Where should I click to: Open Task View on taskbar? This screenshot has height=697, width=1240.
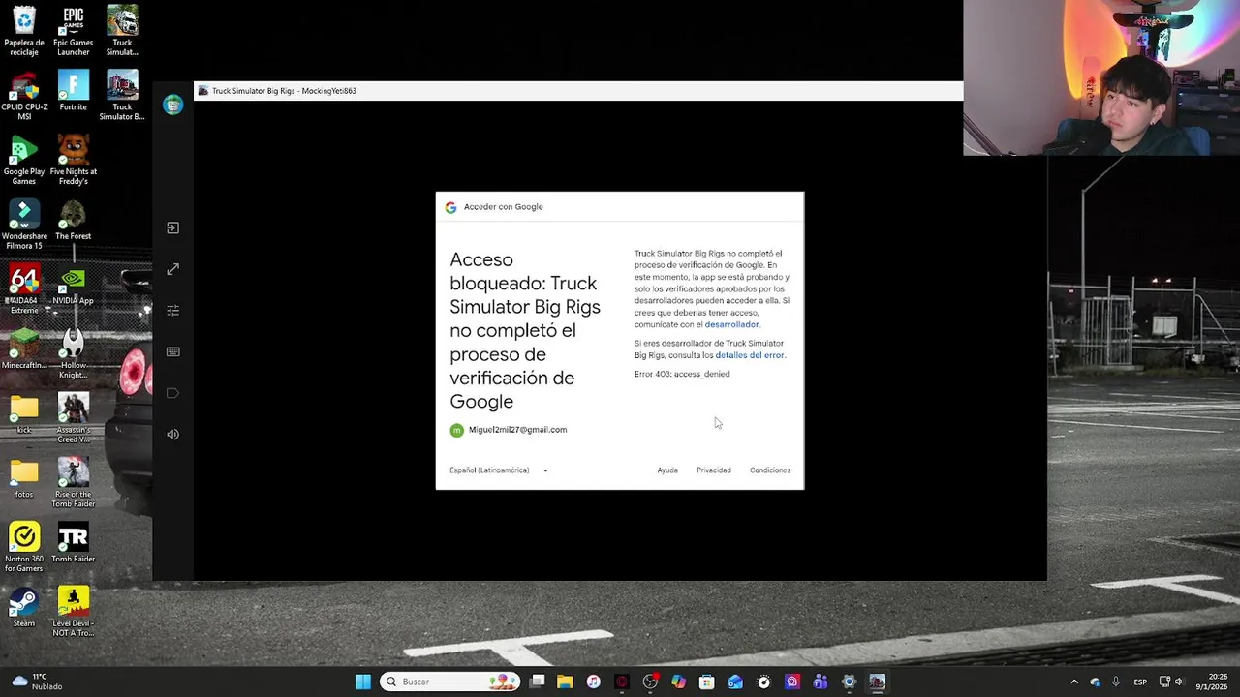coord(538,682)
